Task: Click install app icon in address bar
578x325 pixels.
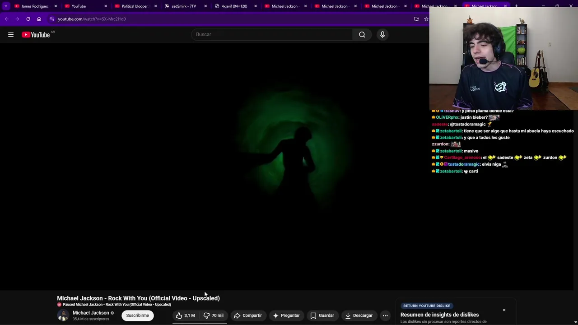Action: coord(416,19)
